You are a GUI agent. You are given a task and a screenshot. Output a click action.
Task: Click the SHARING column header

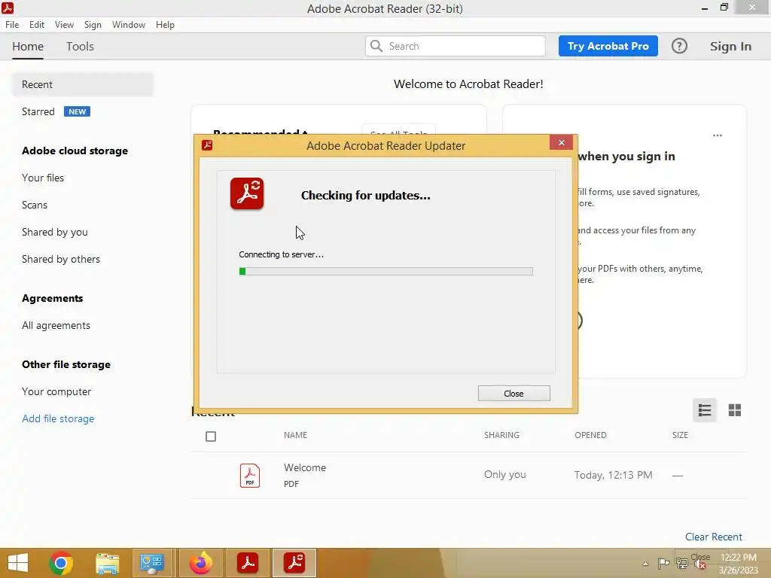501,435
